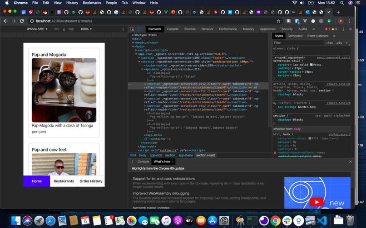
Task: Open Safari from the Dock
Action: click(x=50, y=221)
